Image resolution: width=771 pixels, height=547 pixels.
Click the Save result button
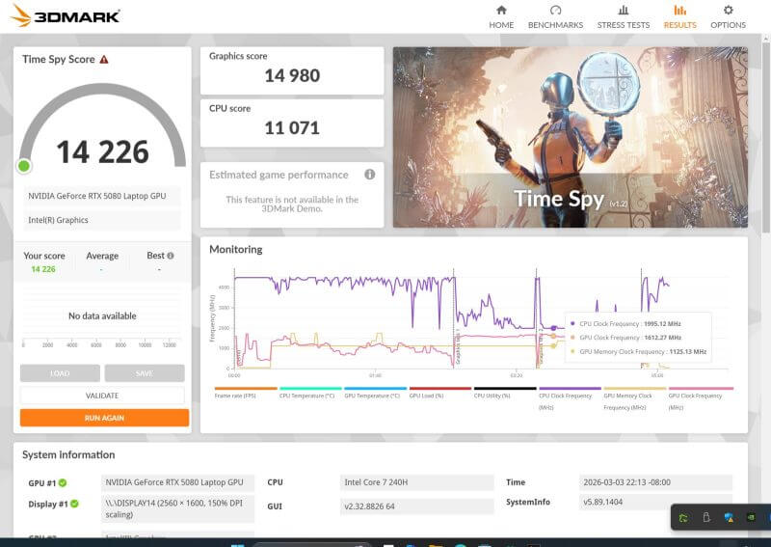click(144, 373)
